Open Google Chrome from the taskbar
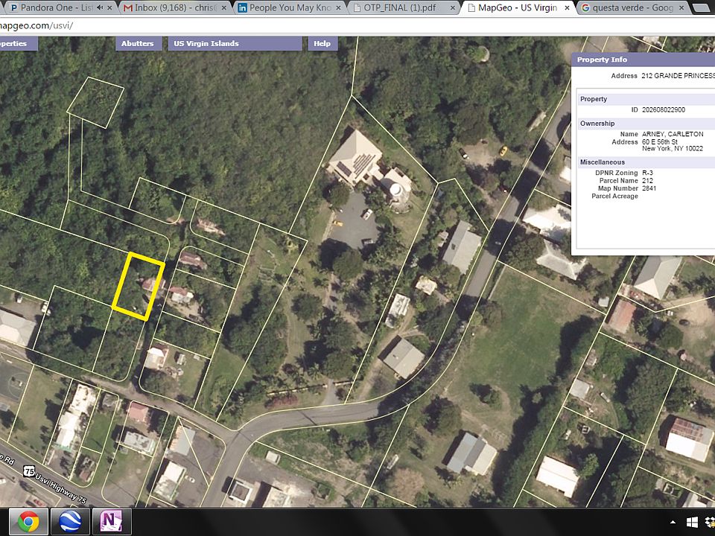Screen dimensions: 715x536 coord(28,521)
